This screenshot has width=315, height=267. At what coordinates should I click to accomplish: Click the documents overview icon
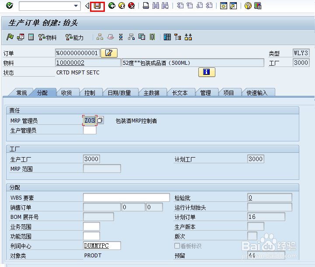[x=142, y=37]
